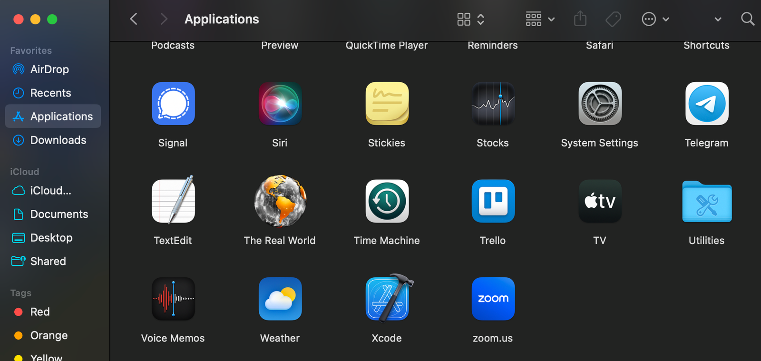Viewport: 761px width, 361px height.
Task: Expand the toolbar overflow chevron
Action: tap(718, 19)
